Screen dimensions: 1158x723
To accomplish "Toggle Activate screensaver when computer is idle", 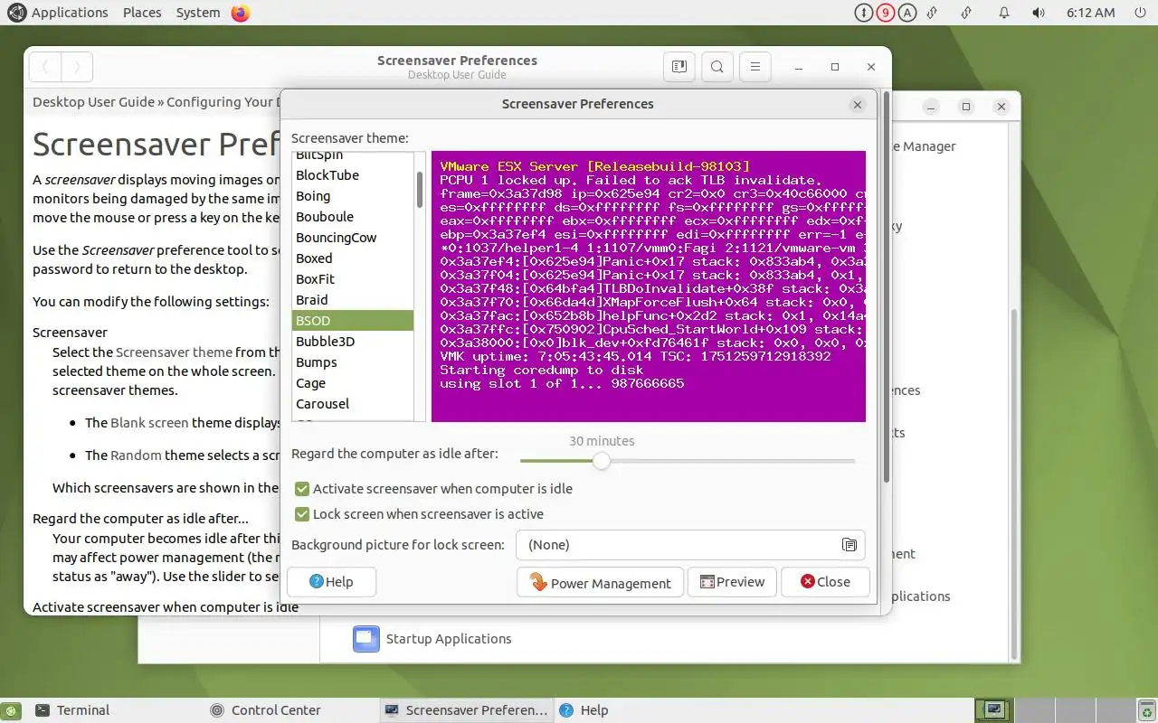I will tap(433, 489).
